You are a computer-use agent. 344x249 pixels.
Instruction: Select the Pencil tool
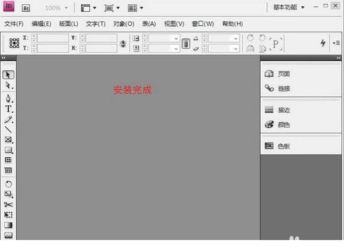pos(8,119)
